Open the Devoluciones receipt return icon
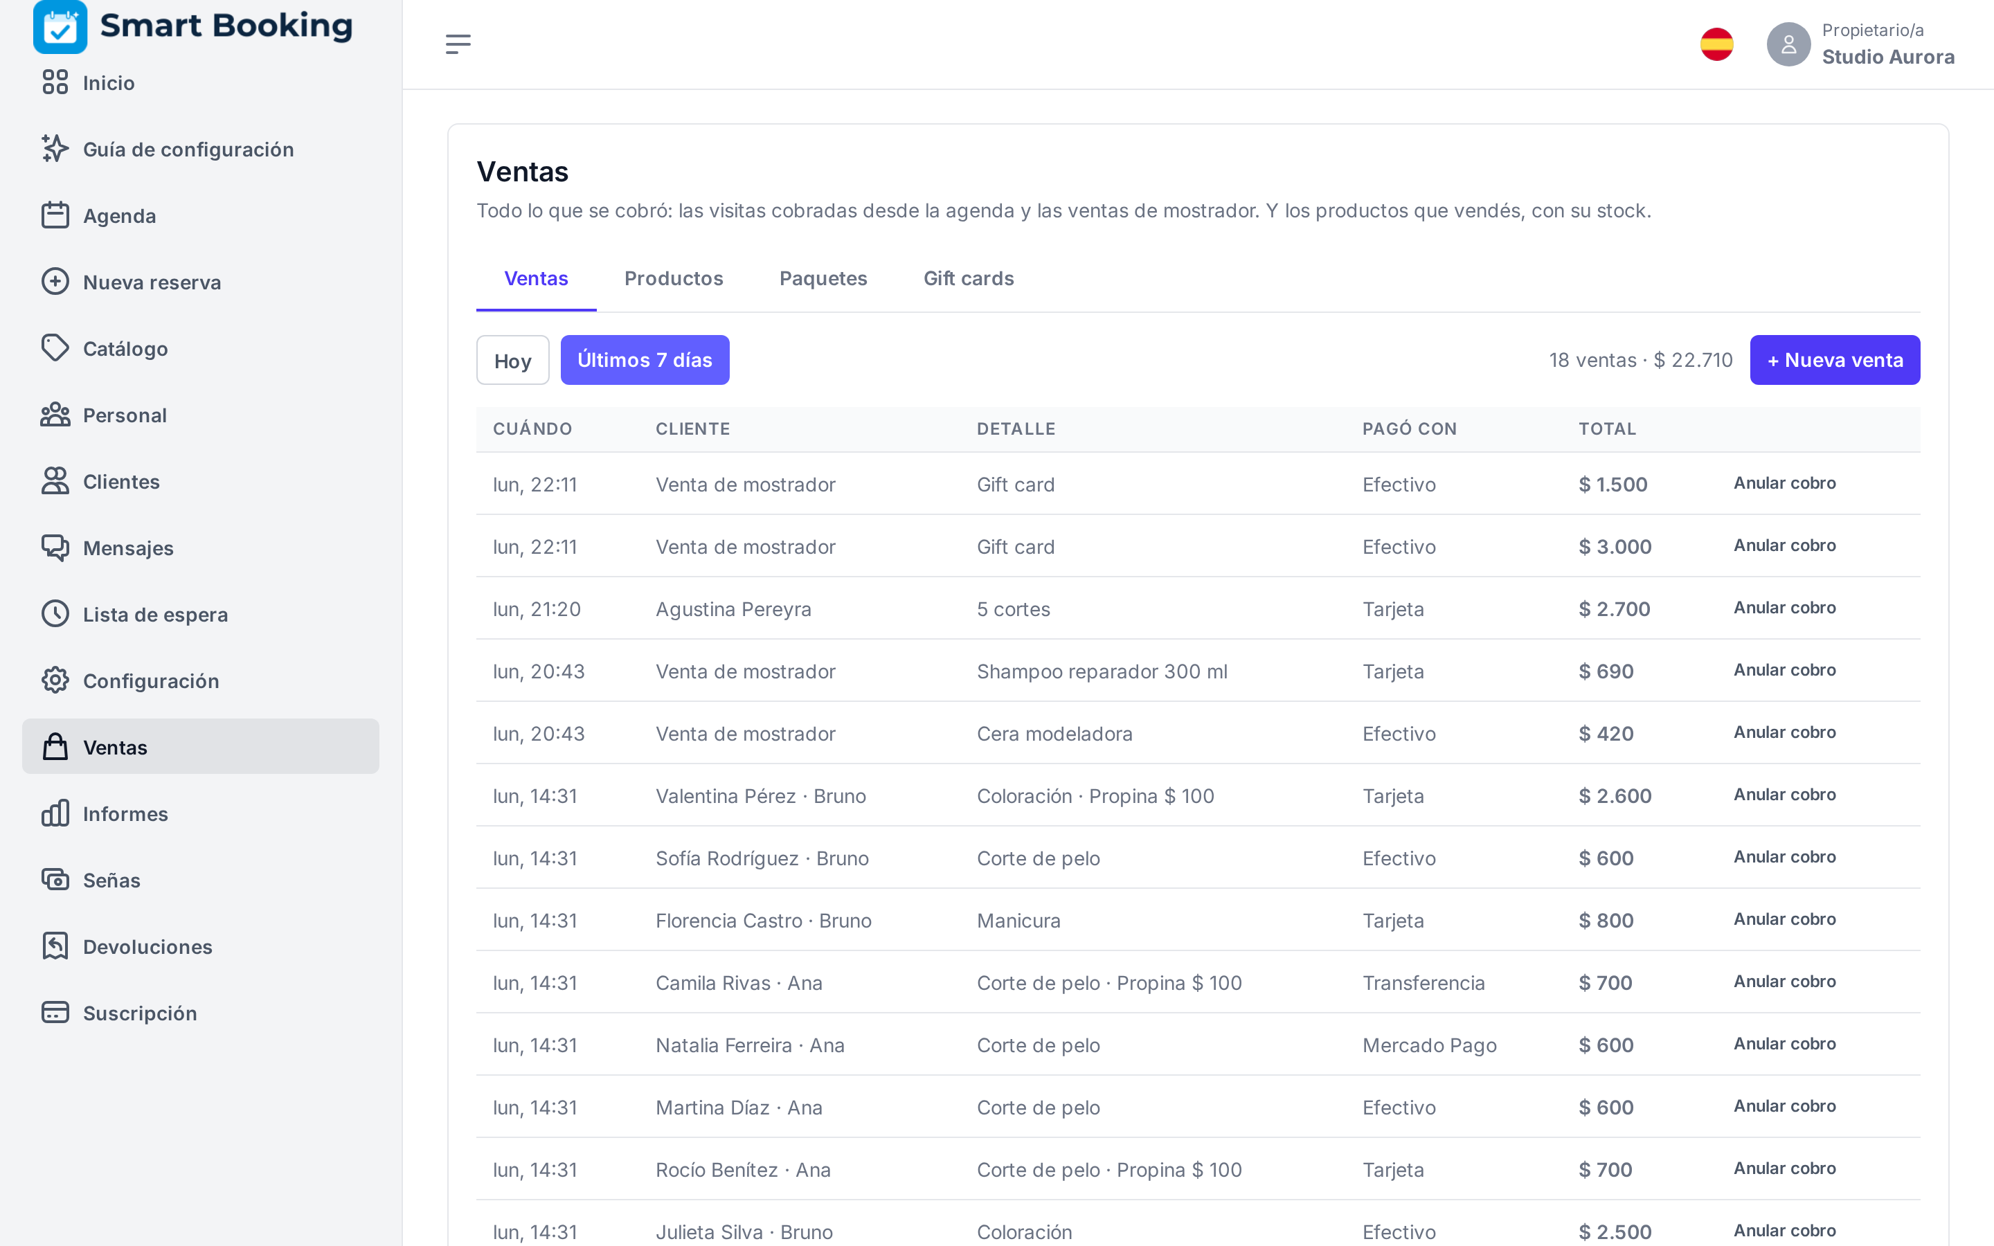The image size is (1994, 1246). pos(55,946)
